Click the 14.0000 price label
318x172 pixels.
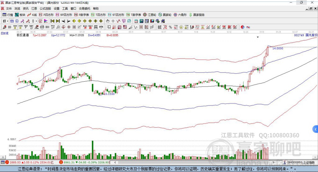[278, 48]
